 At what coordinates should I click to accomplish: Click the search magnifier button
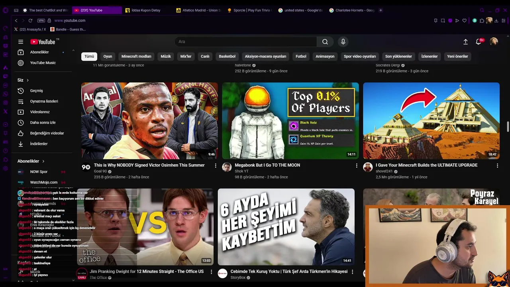tap(325, 41)
